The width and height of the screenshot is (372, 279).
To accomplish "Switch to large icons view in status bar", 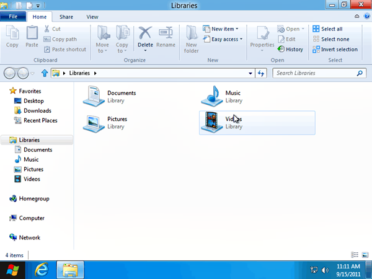I will point(364,255).
